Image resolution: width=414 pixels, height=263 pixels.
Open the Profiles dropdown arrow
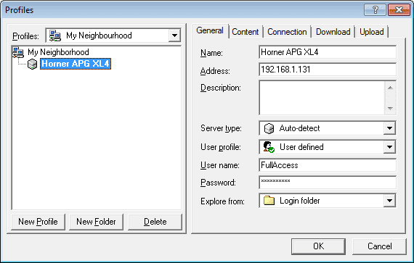coord(174,36)
